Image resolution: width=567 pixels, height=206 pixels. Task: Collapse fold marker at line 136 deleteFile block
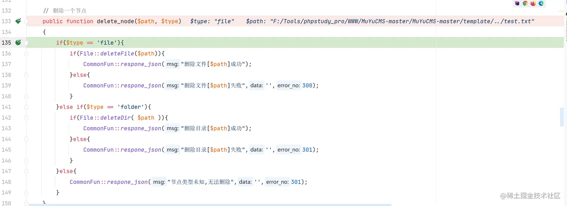[26, 54]
